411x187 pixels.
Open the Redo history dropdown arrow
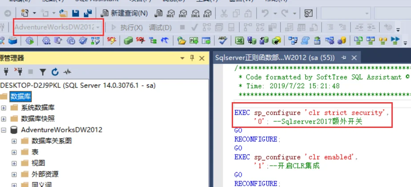click(x=294, y=13)
